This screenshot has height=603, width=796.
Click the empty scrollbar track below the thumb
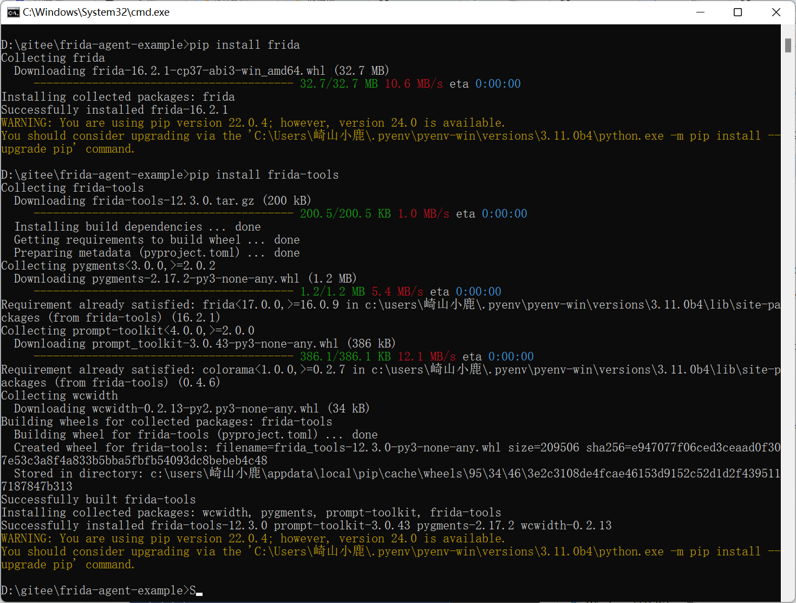coord(788,325)
